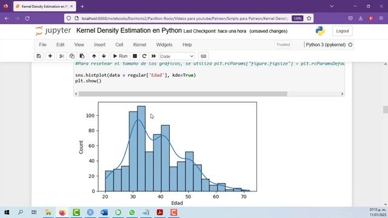Move the selected cell up
Viewport: 388px width, 218px height.
94,56
